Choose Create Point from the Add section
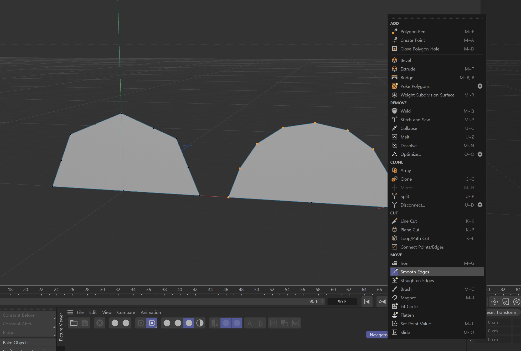This screenshot has height=351, width=521. pos(437,40)
